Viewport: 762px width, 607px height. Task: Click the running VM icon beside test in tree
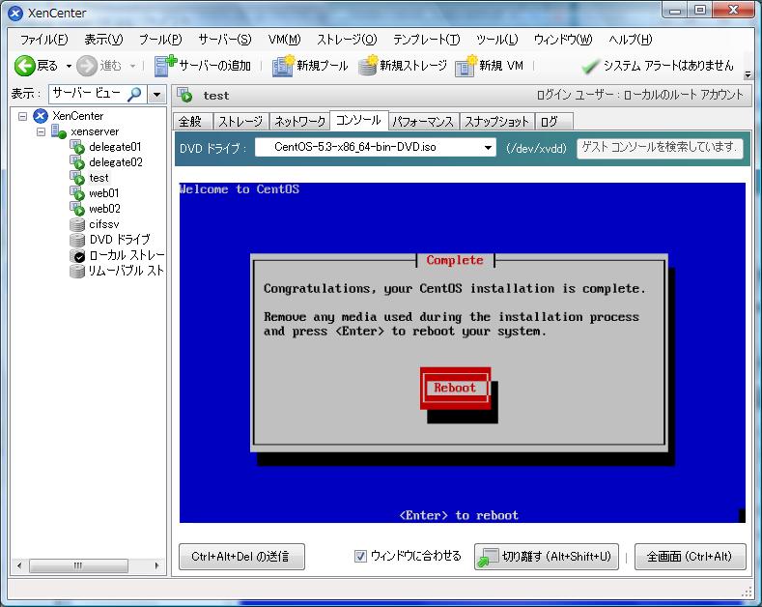pos(77,178)
